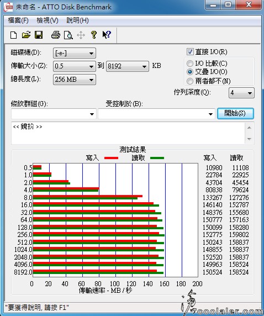Open the 說明(H) menu

[77, 20]
